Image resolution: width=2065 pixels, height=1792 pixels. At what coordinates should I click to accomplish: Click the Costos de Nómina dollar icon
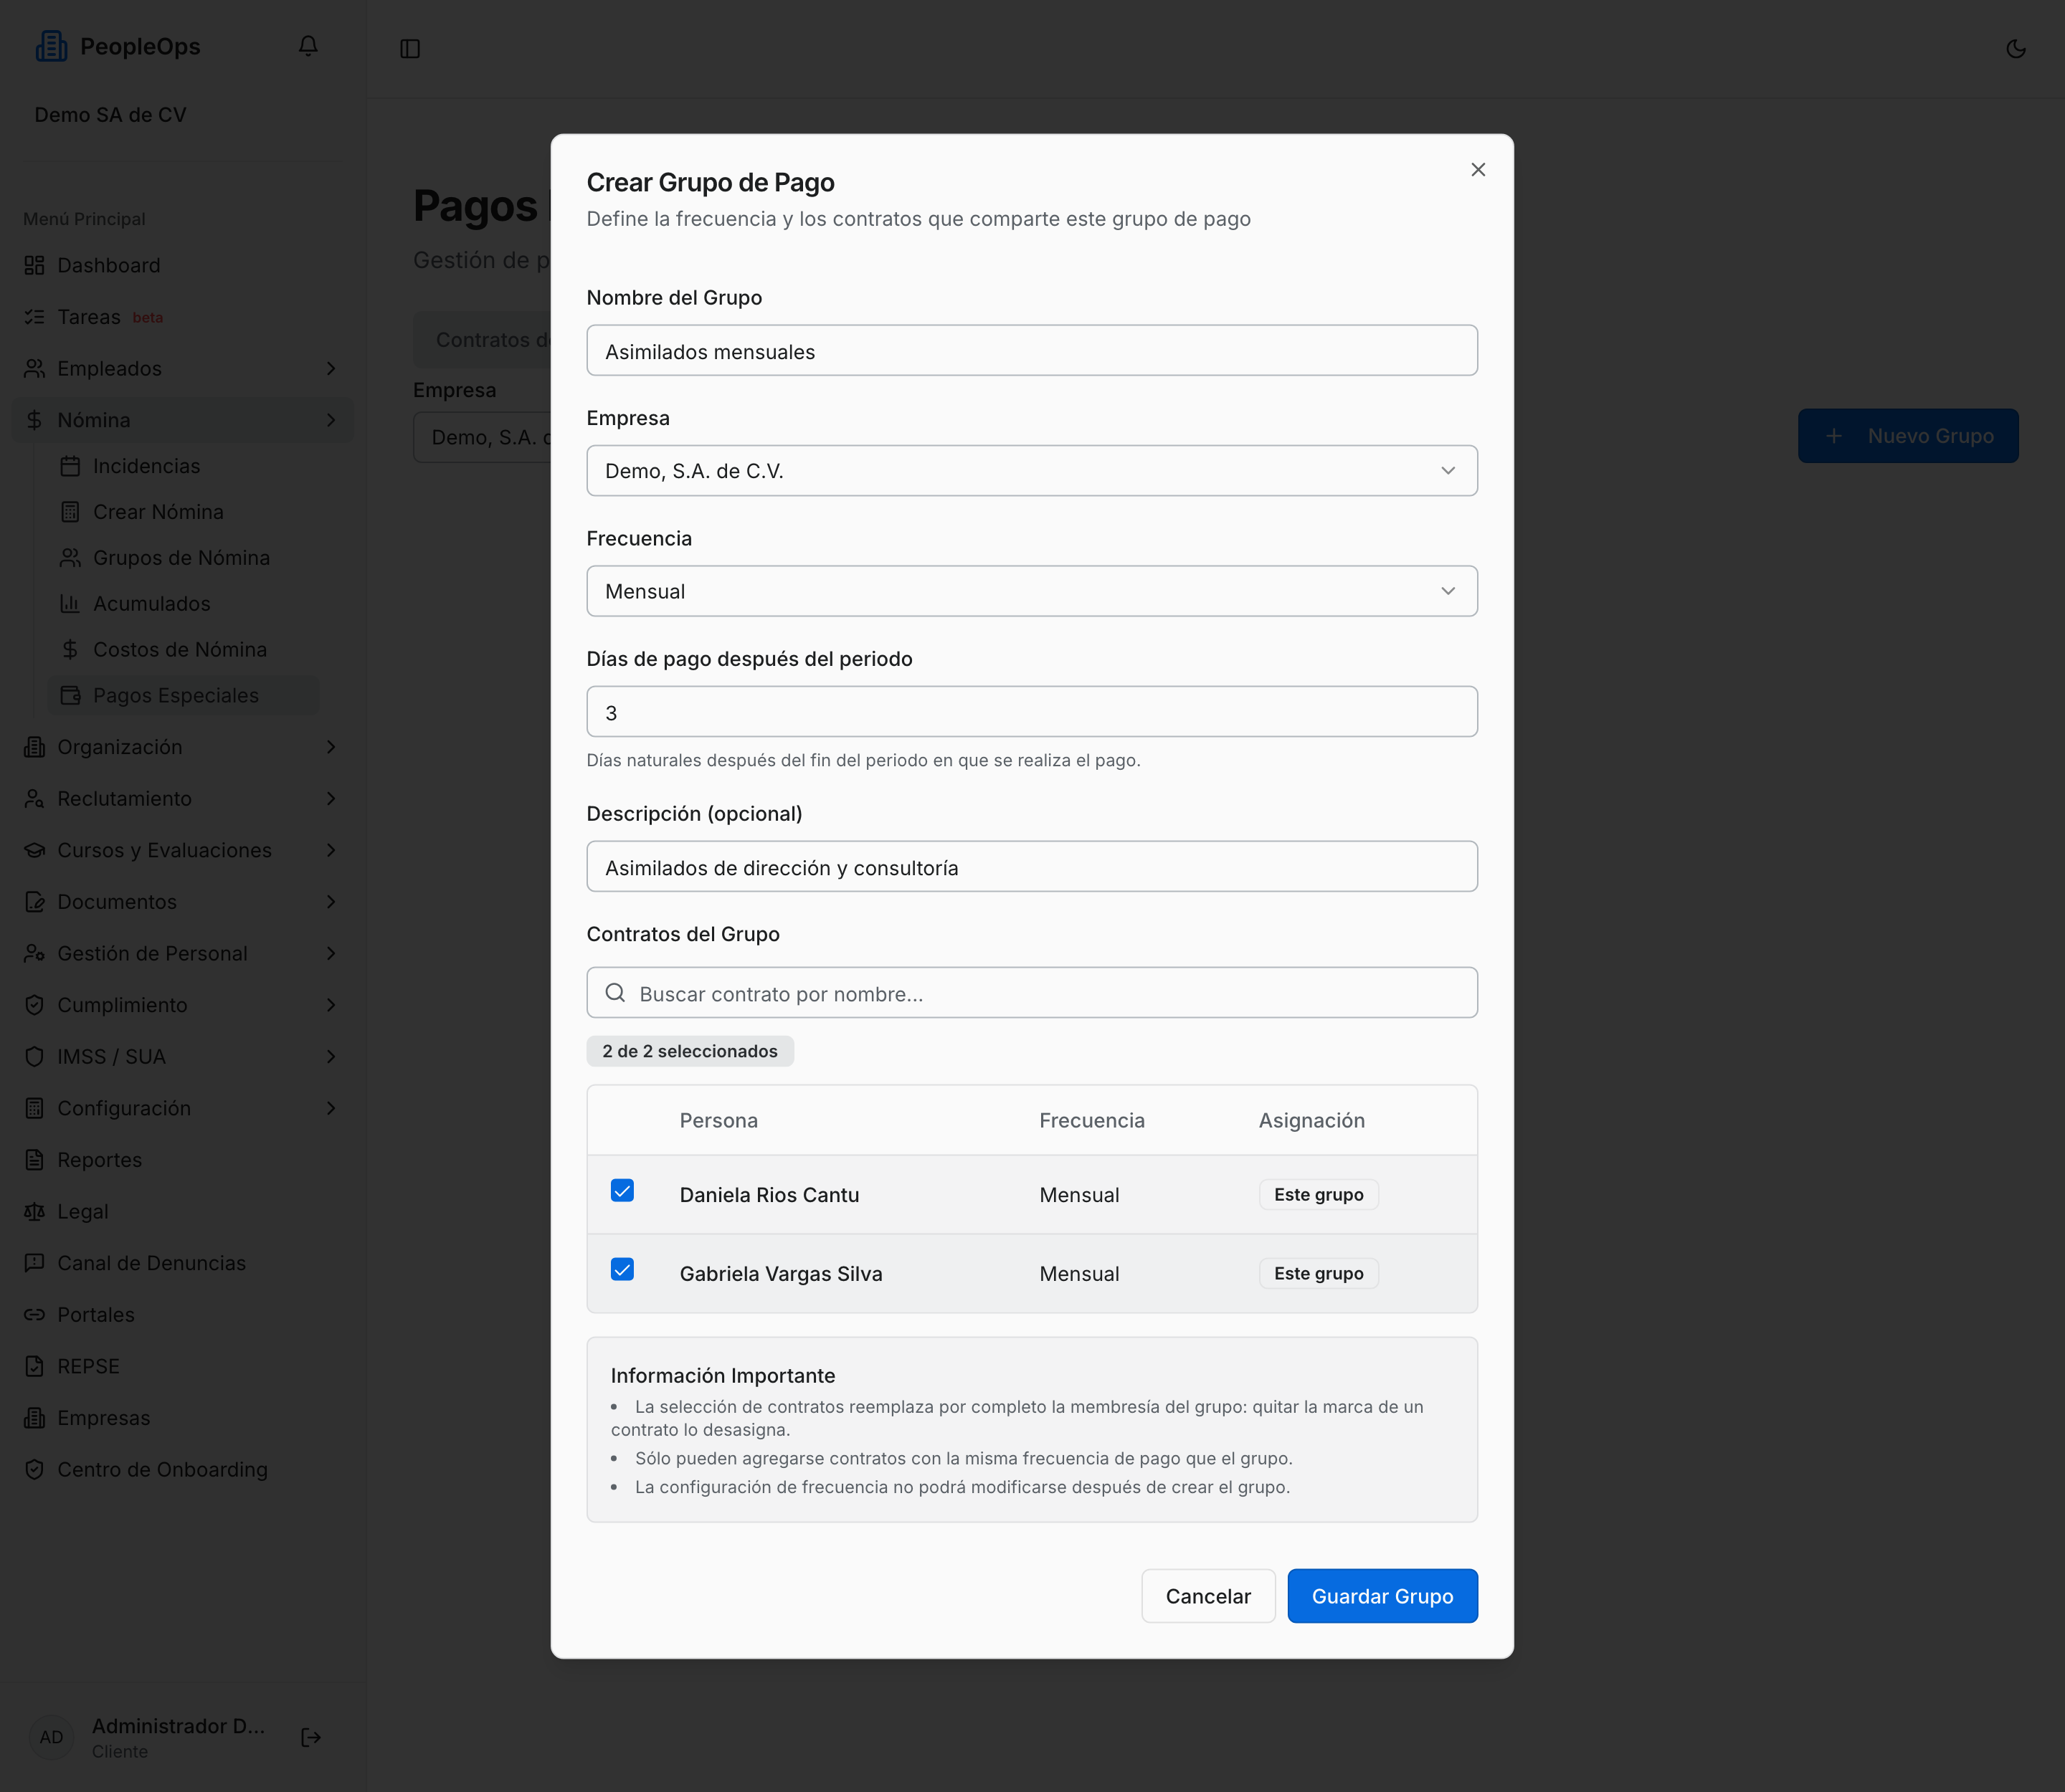[70, 650]
